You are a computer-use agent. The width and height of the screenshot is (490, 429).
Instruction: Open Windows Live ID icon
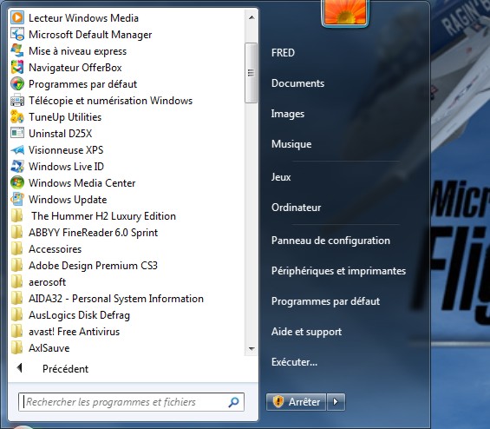pyautogui.click(x=16, y=166)
